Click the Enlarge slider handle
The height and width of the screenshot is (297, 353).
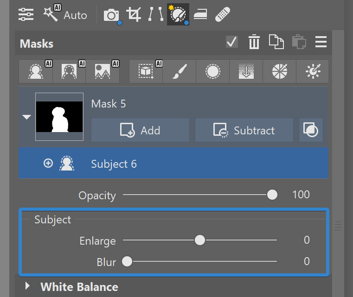200,240
